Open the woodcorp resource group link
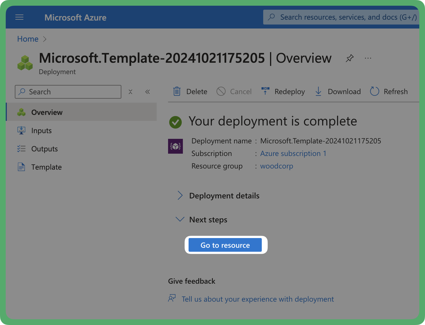The width and height of the screenshot is (425, 325). tap(277, 166)
